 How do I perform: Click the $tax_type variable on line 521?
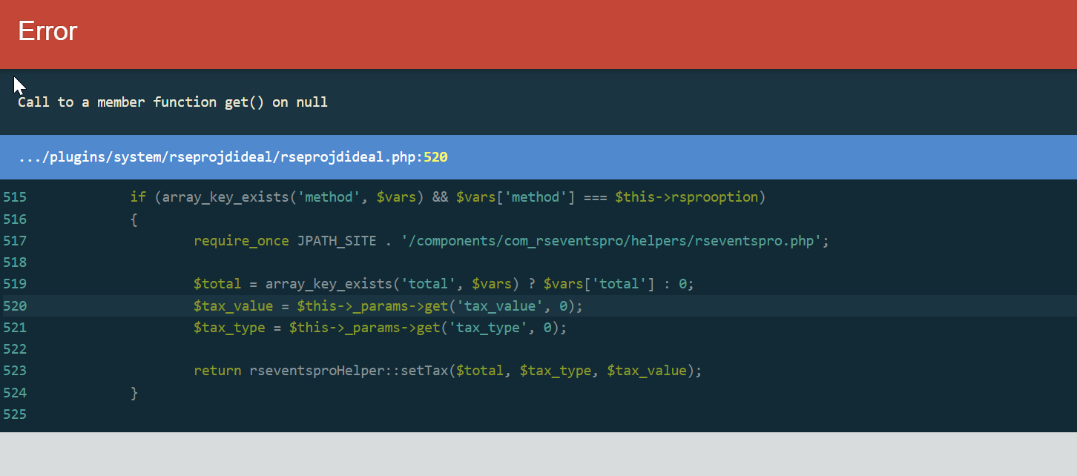pyautogui.click(x=229, y=327)
